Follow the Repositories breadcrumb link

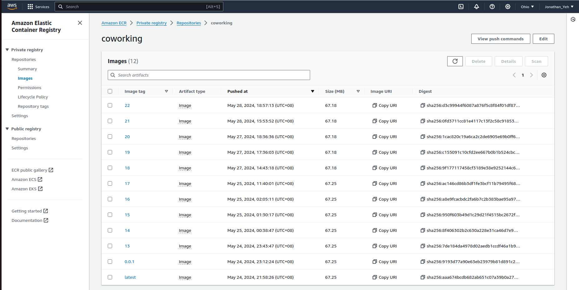coord(189,23)
